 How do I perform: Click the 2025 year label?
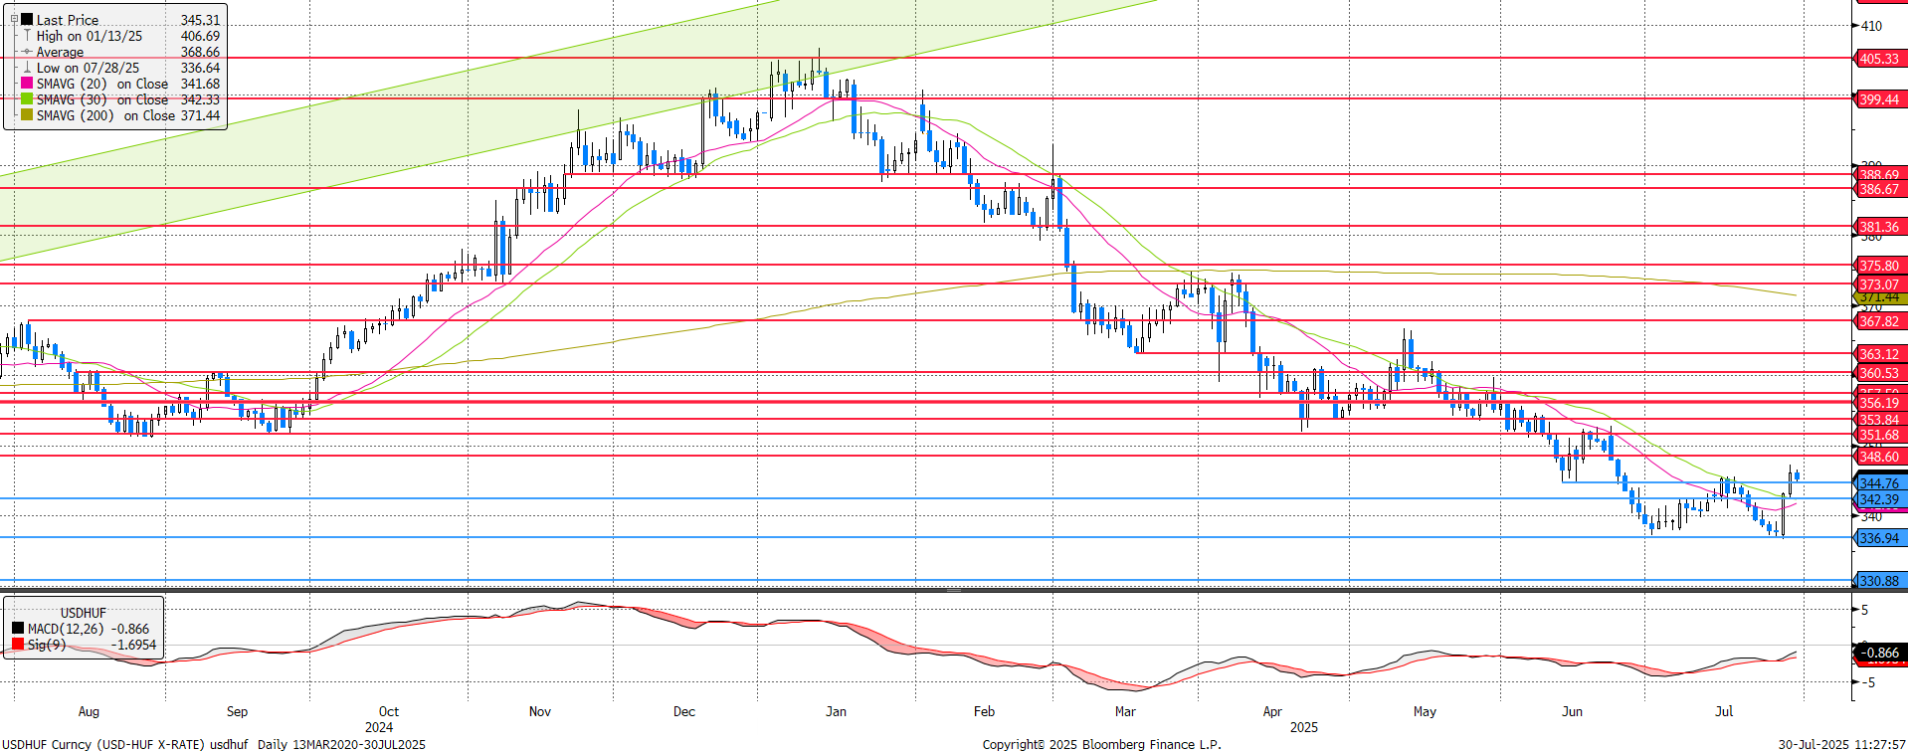(1304, 727)
